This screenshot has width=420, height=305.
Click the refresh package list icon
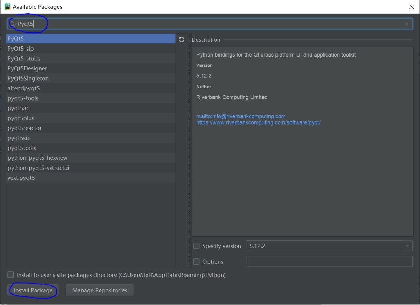point(181,39)
